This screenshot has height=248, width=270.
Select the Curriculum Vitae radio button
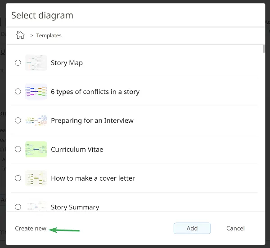[18, 149]
